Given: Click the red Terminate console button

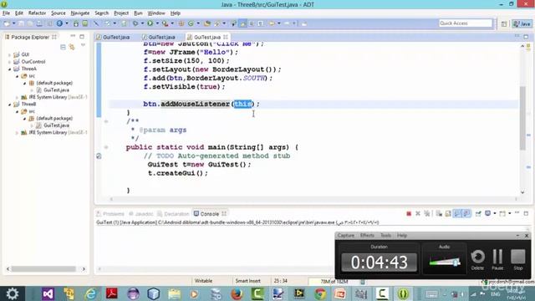Looking at the screenshot, I should click(x=409, y=214).
